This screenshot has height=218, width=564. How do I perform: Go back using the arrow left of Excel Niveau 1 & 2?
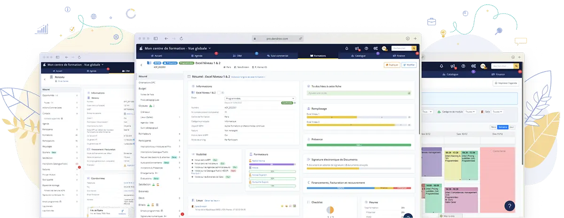pos(142,65)
